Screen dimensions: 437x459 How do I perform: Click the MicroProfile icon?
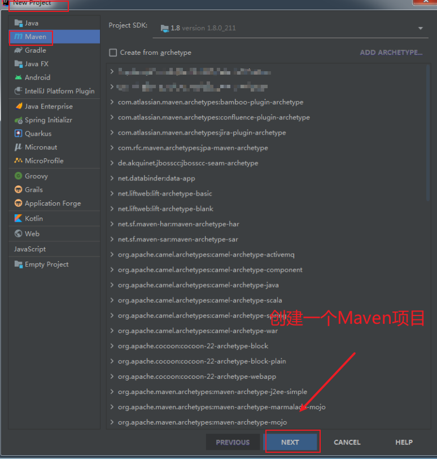[18, 161]
